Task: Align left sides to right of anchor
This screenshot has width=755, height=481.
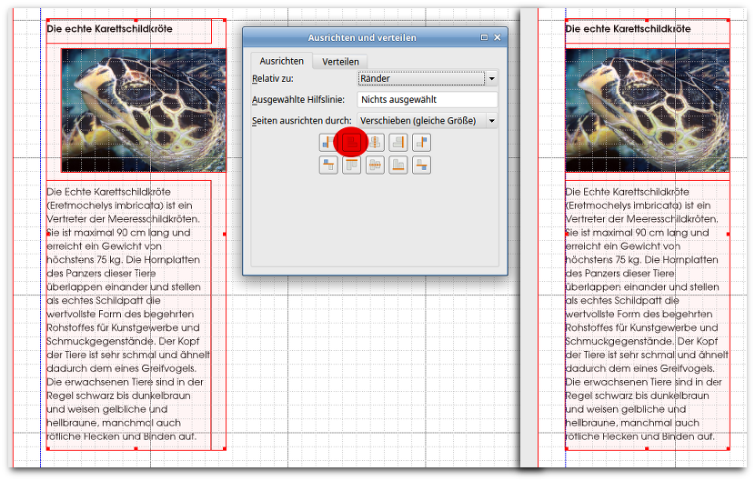Action: coord(421,142)
